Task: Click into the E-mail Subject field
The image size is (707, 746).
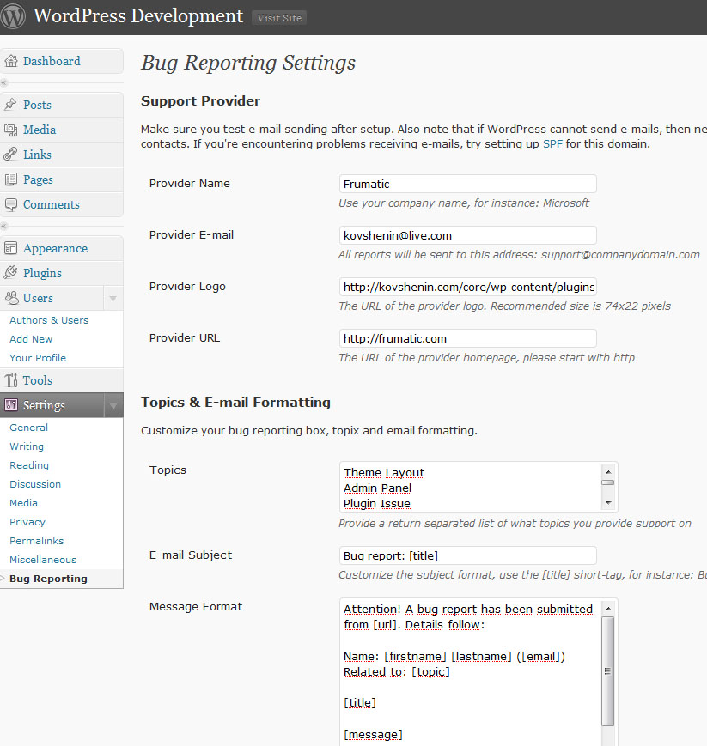Action: [467, 555]
